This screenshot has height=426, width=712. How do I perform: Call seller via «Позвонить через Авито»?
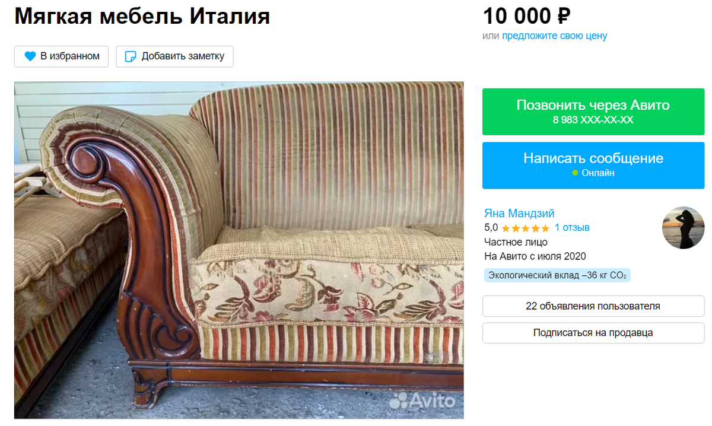tap(593, 112)
